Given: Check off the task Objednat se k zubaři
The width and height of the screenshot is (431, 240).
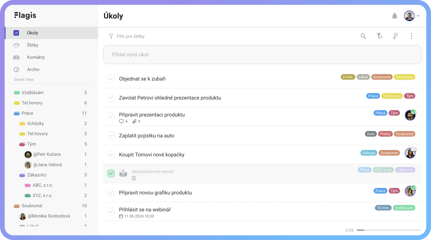Looking at the screenshot, I should [111, 79].
